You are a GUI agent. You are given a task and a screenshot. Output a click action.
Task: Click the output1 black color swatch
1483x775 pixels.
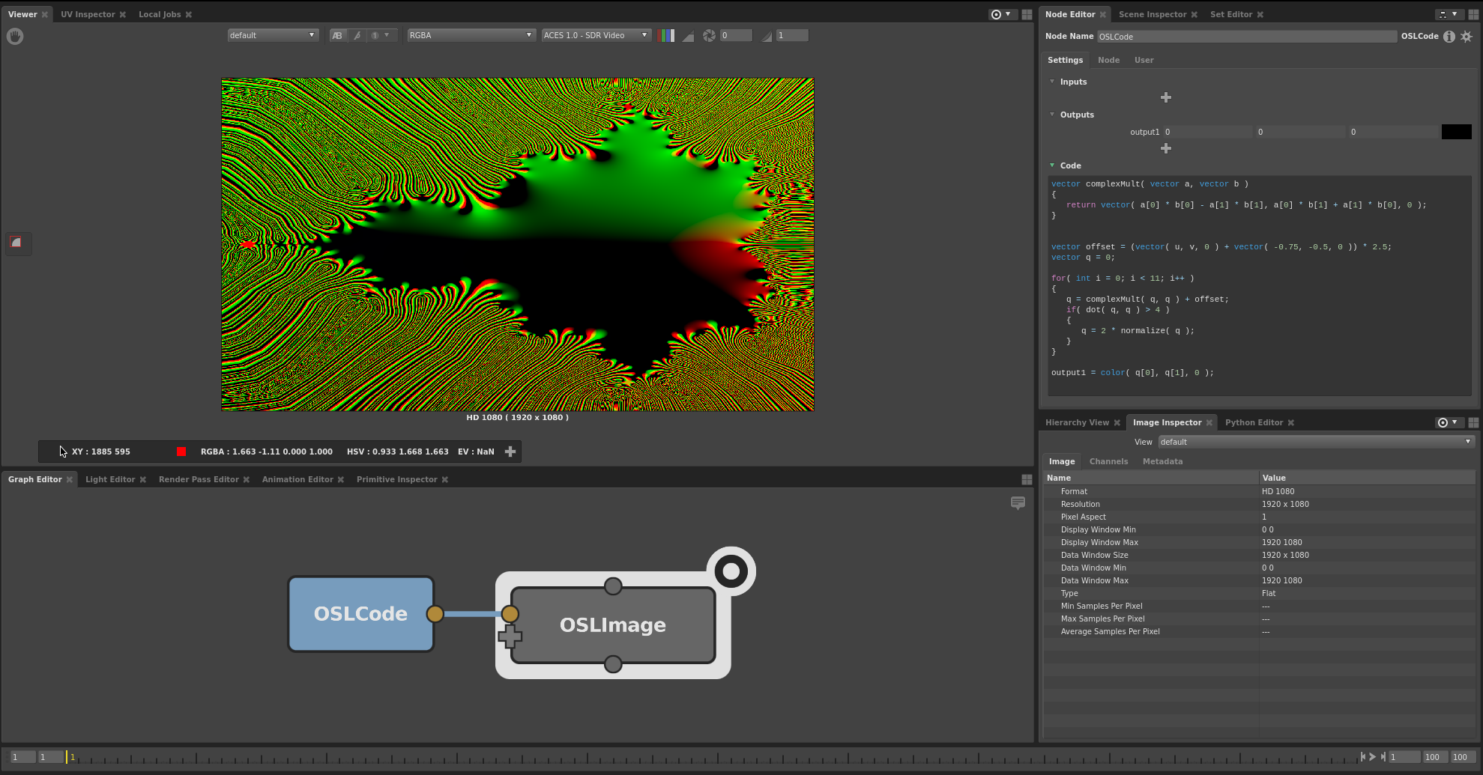(1456, 132)
